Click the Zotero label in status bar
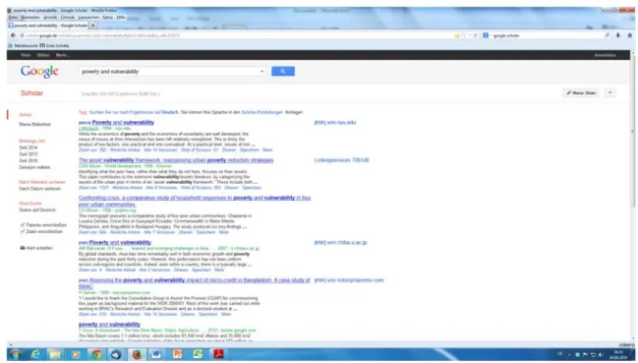 pos(626,345)
